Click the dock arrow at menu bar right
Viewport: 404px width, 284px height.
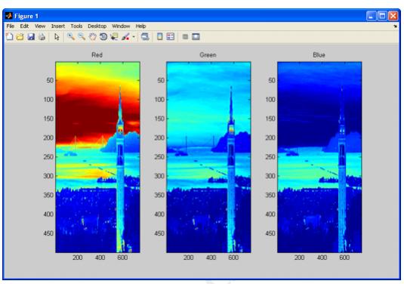396,26
